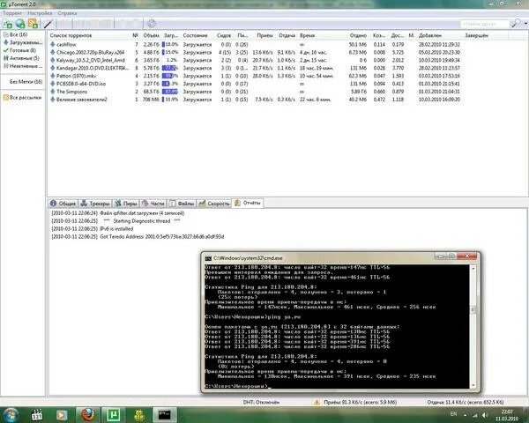This screenshot has width=529, height=423.
Task: Click the IPv6 is installed log line
Action: click(92, 229)
